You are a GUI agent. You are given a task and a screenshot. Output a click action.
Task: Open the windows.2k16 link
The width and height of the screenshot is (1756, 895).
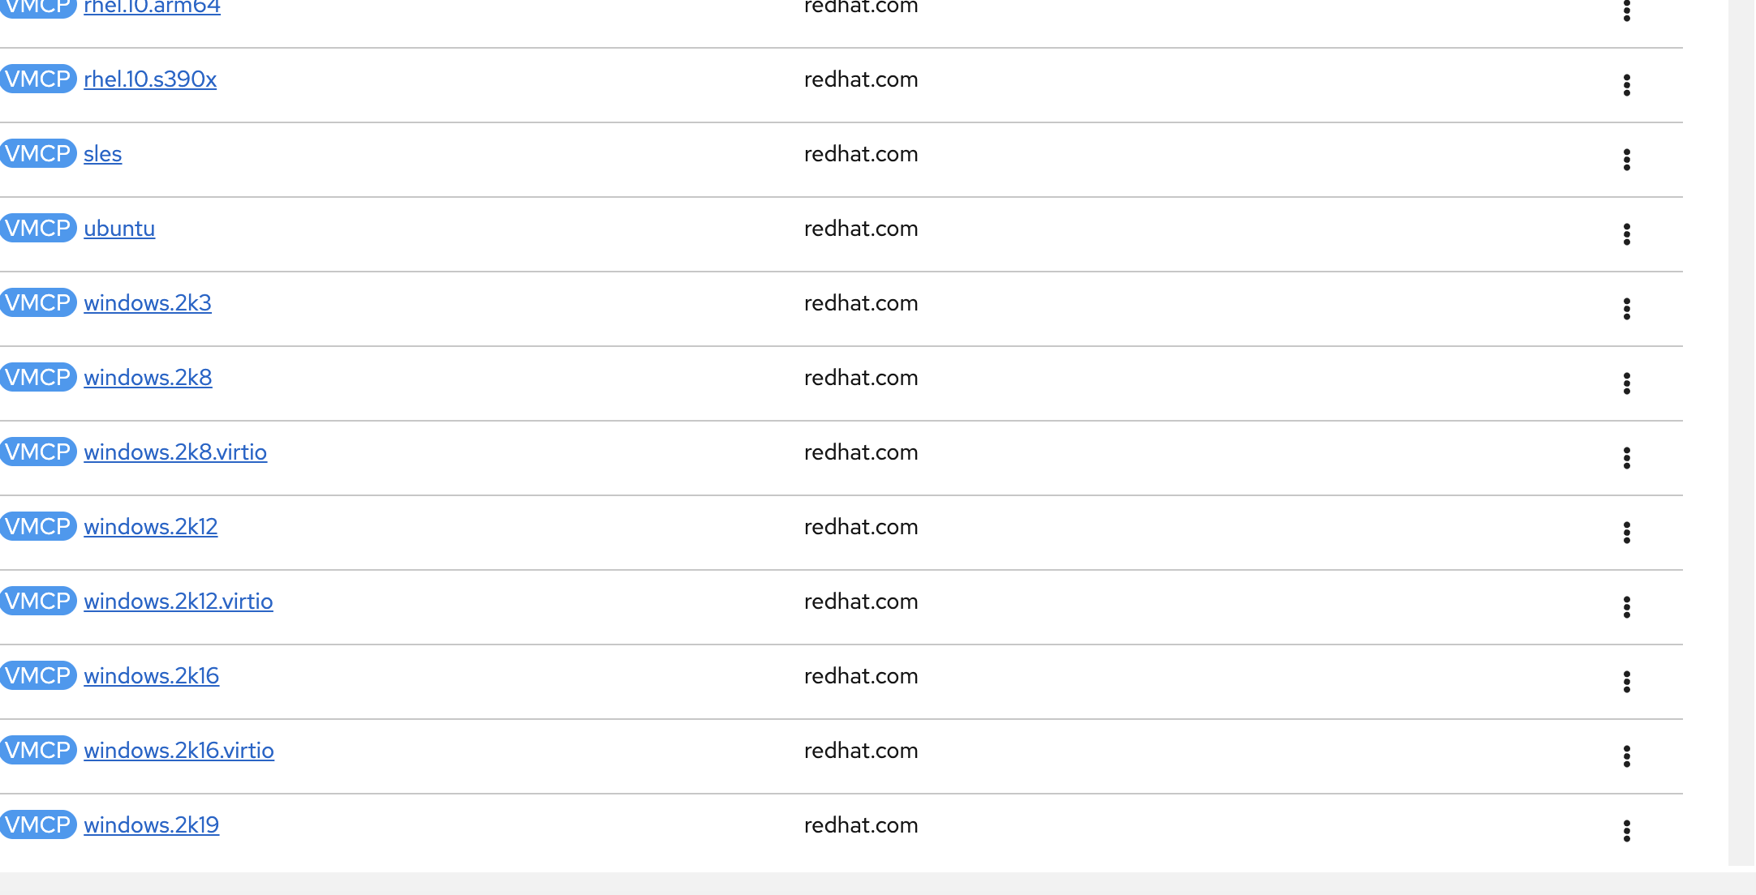tap(152, 676)
